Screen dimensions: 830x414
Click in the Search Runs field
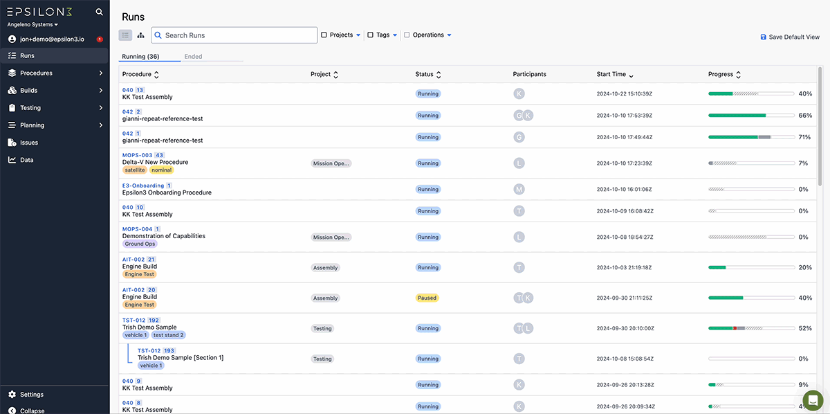pyautogui.click(x=234, y=34)
